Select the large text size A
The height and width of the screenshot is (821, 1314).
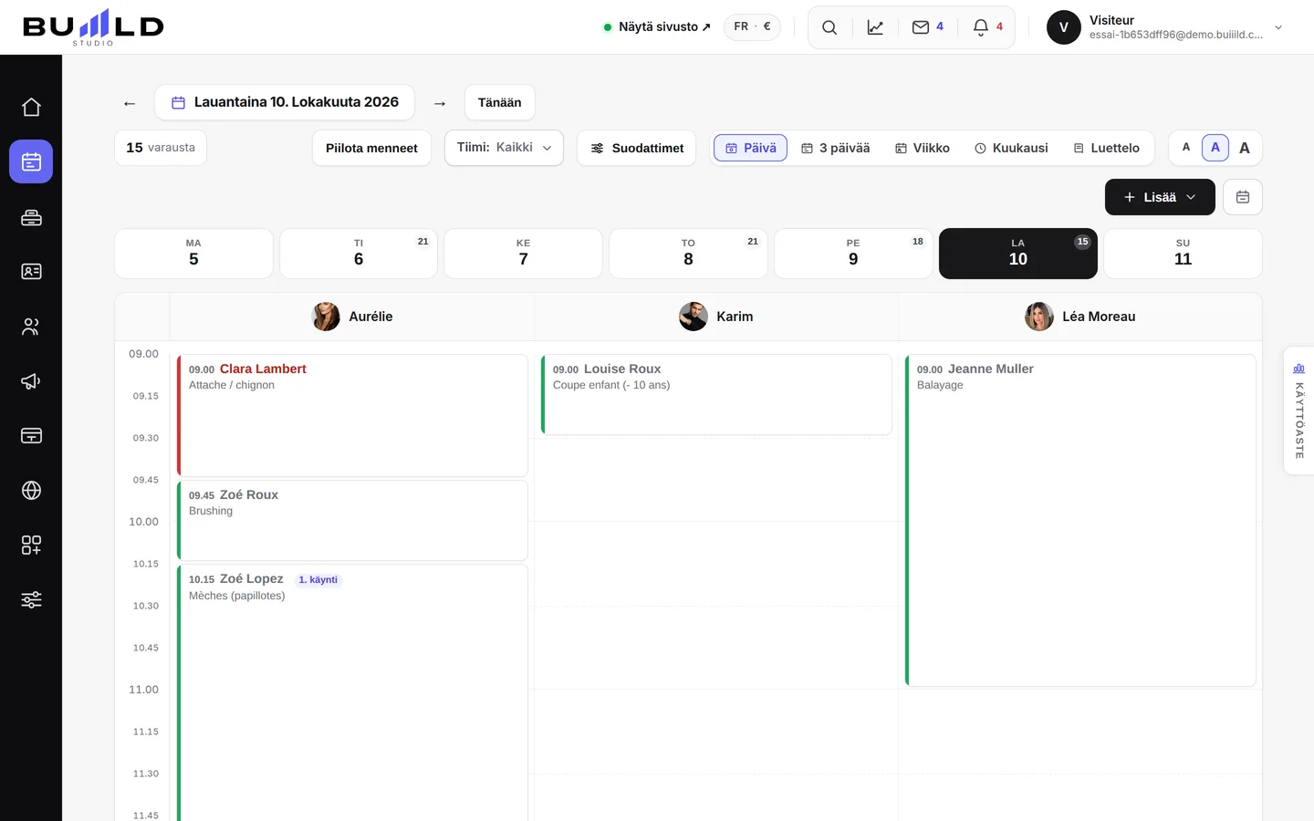coord(1245,148)
